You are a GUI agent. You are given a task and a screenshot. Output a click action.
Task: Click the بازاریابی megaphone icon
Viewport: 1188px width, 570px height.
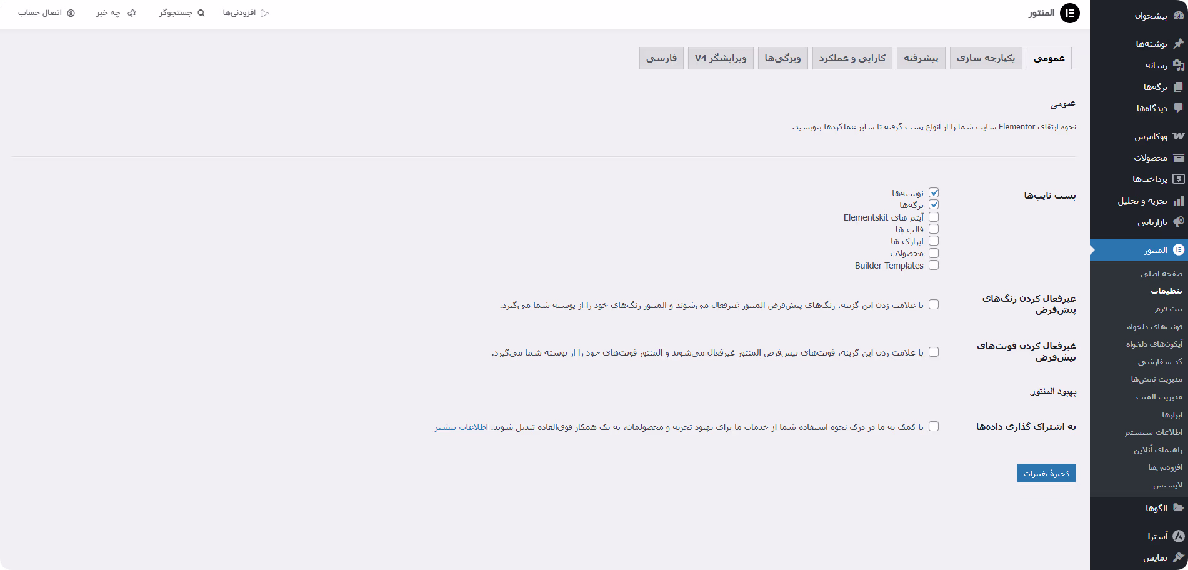[x=1179, y=222]
